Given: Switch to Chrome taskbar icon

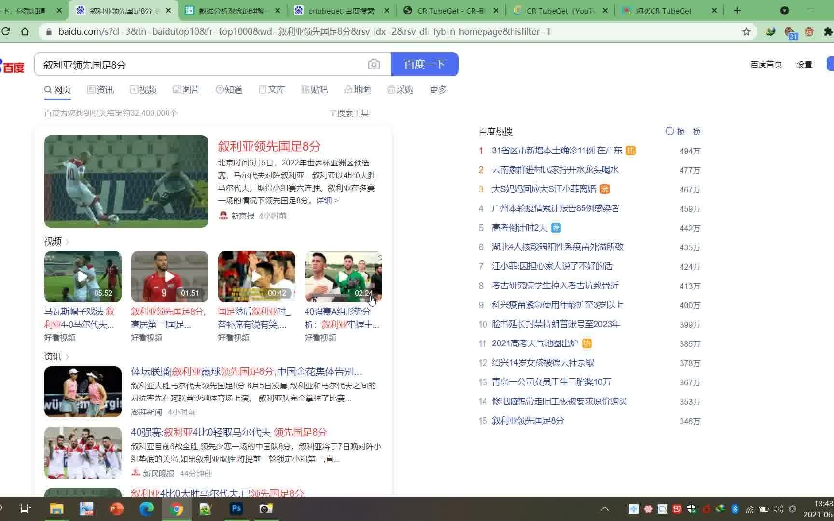Looking at the screenshot, I should 176,508.
